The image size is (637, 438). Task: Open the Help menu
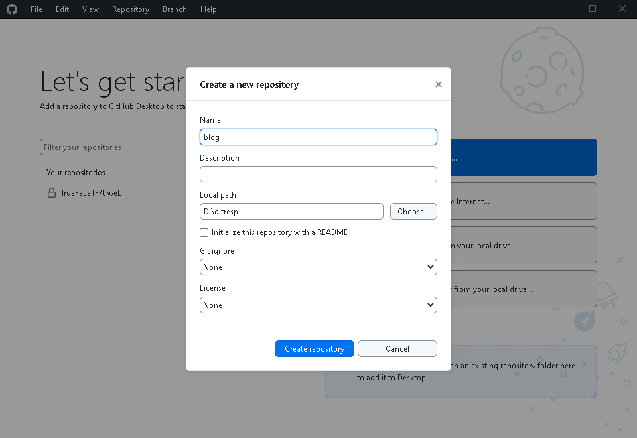coord(208,9)
